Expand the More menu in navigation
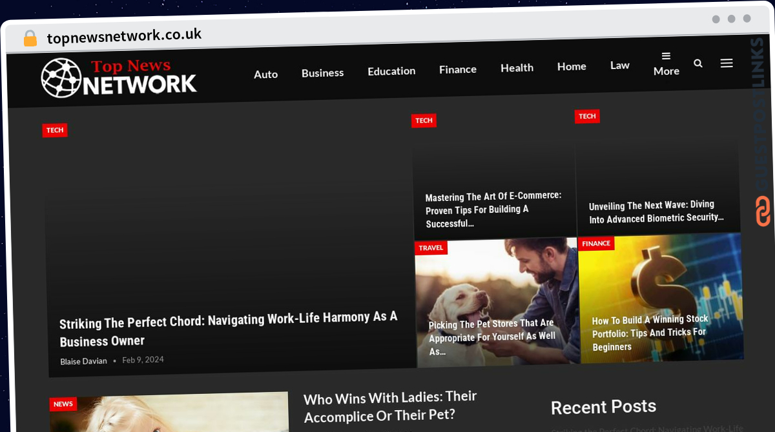The width and height of the screenshot is (775, 432). pyautogui.click(x=666, y=64)
